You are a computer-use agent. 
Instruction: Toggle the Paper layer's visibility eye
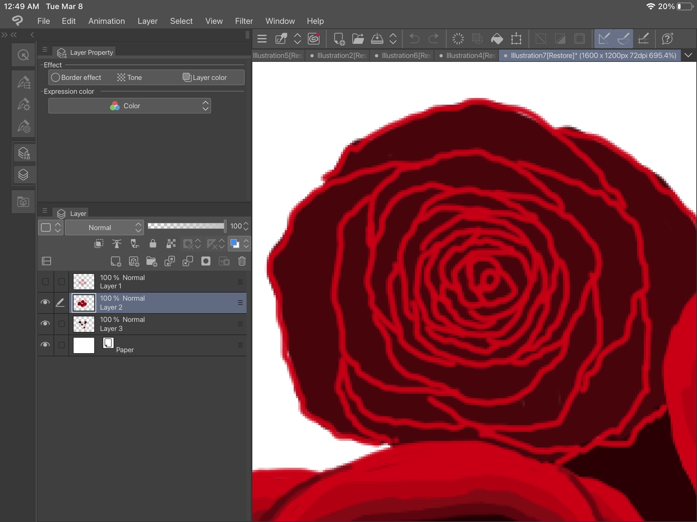click(45, 345)
